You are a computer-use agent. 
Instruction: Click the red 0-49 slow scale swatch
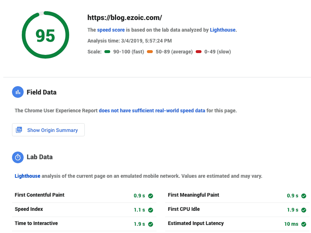199,52
